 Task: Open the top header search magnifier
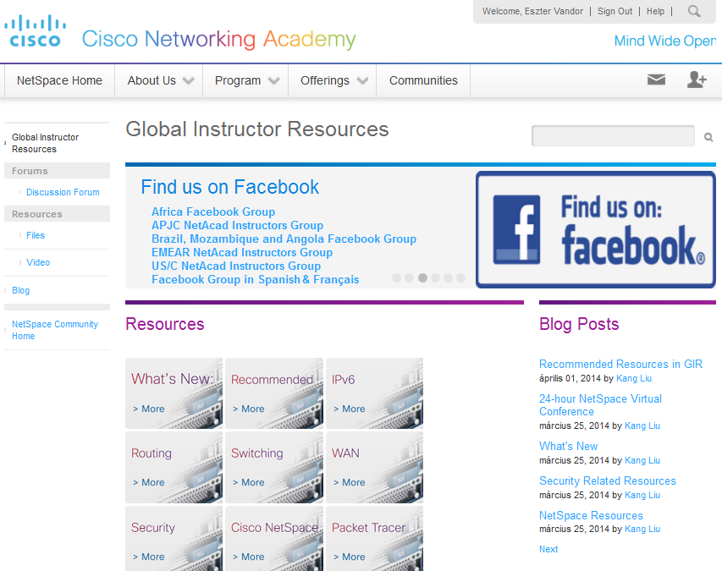point(694,11)
